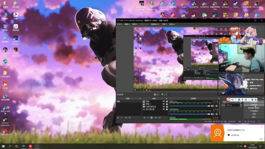Open the 文件(F) menu in OBS
Screen dimensions: 265x149
coord(120,24)
